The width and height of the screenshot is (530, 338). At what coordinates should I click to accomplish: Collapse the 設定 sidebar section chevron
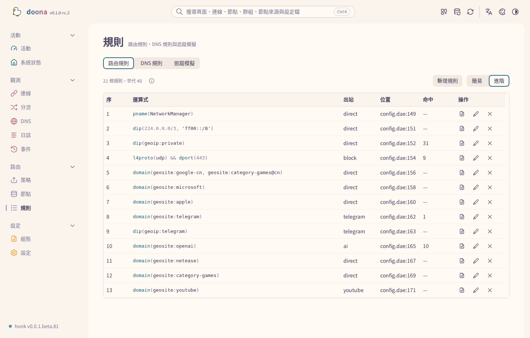click(x=73, y=226)
